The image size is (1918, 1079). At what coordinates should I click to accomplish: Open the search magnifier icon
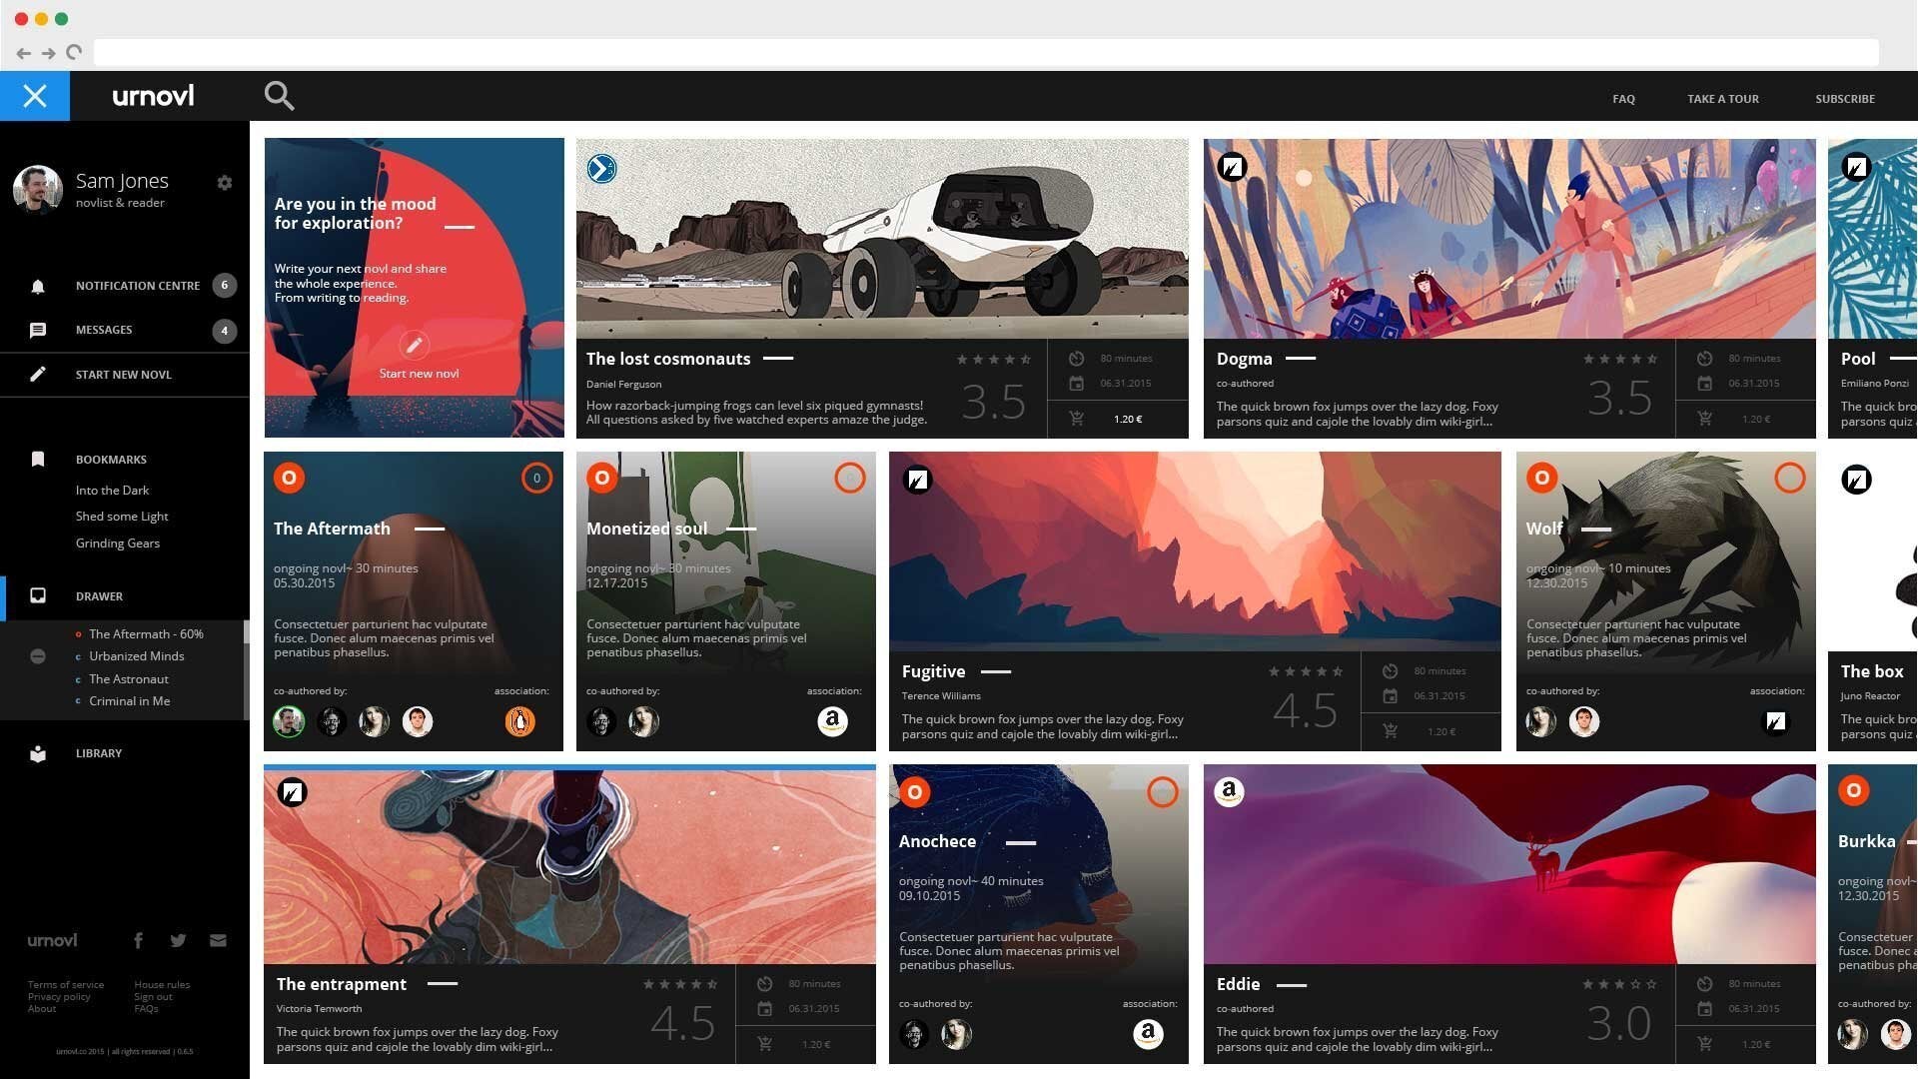coord(279,96)
